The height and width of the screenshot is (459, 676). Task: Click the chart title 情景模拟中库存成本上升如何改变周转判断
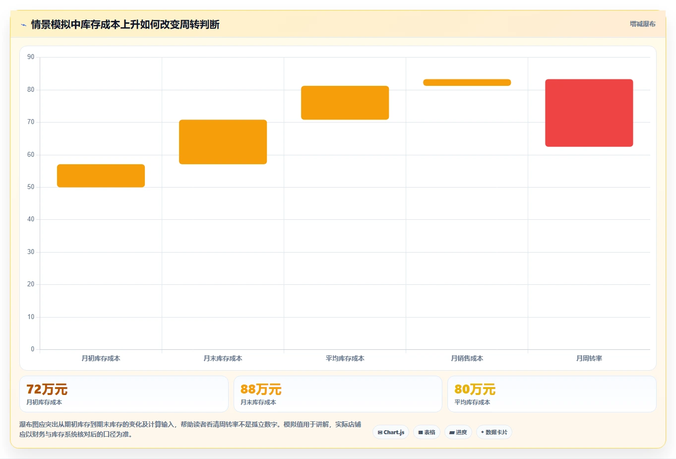point(125,24)
